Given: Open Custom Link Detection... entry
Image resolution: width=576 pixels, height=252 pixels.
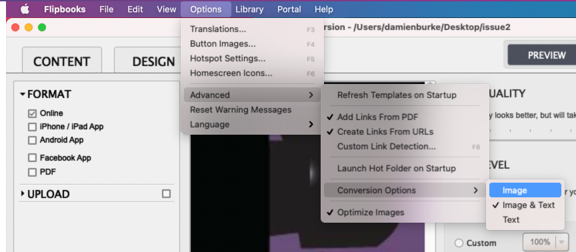Looking at the screenshot, I should coord(405,146).
